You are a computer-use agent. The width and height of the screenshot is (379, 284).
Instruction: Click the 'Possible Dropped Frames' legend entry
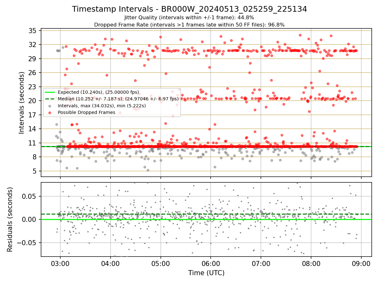(x=87, y=112)
